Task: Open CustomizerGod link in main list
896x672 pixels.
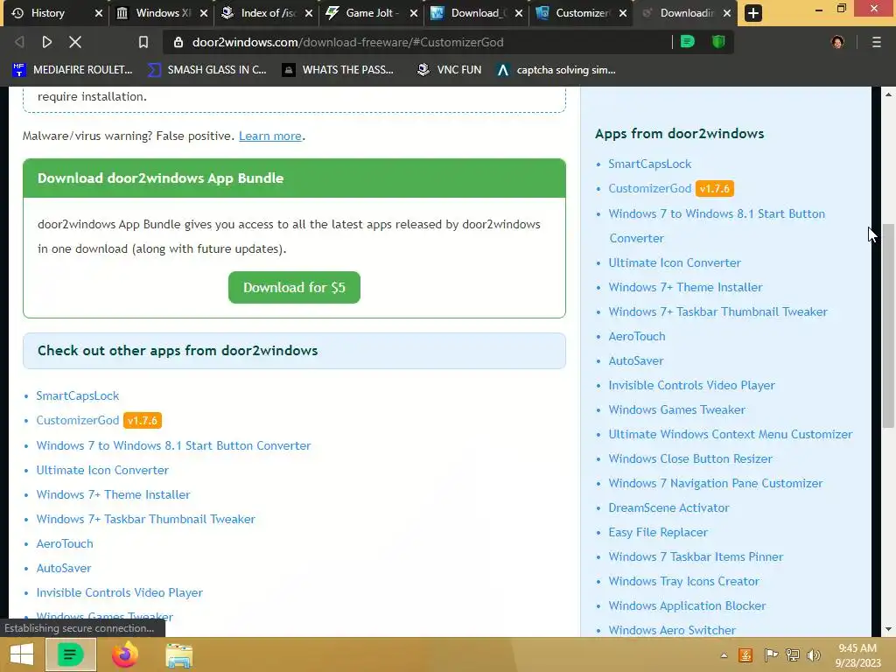Action: pos(78,420)
